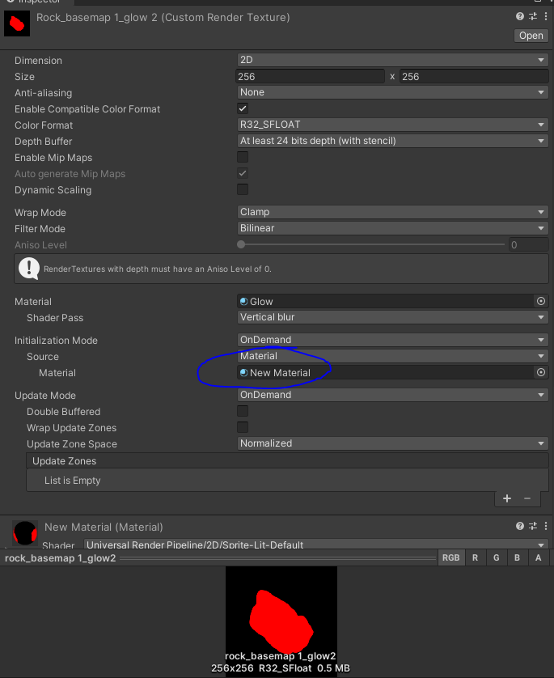Open the Color Format dropdown
Viewport: 554px width, 678px height.
pos(392,125)
